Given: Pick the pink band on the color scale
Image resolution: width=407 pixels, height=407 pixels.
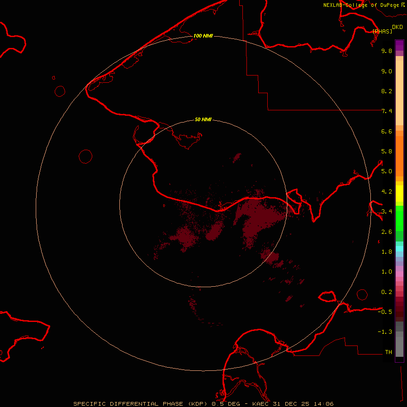Looking at the screenshot, I should click(399, 274).
